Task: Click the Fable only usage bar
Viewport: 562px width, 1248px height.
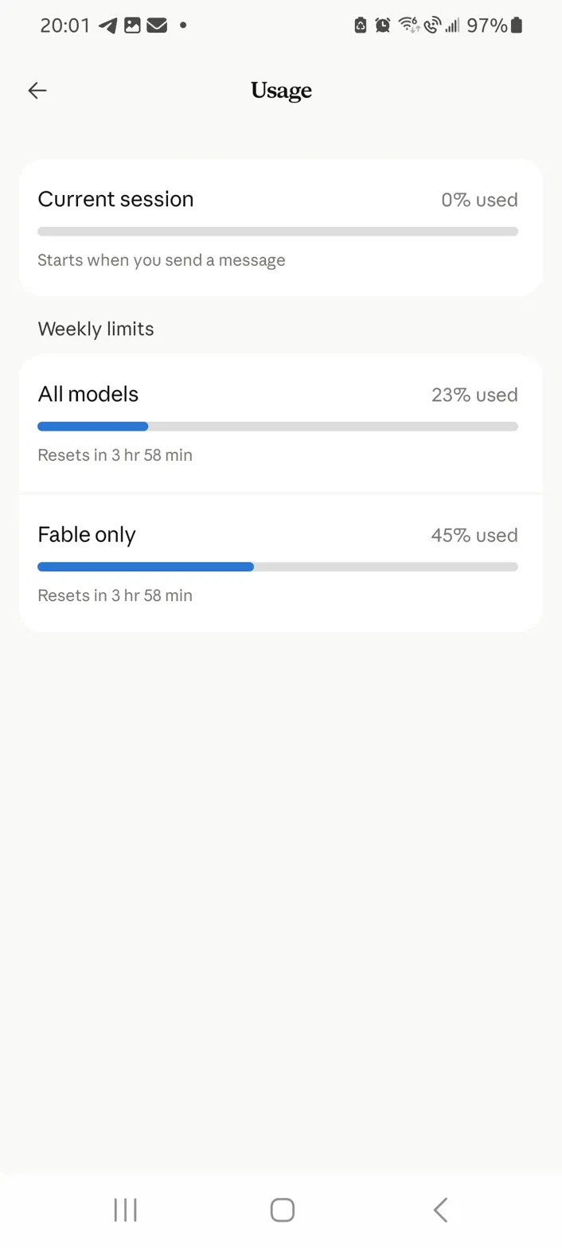Action: [278, 567]
